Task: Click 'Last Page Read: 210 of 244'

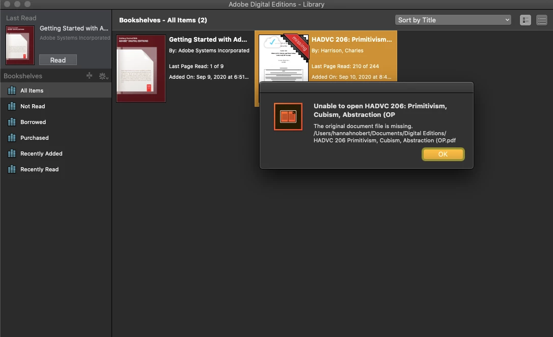Action: (345, 66)
